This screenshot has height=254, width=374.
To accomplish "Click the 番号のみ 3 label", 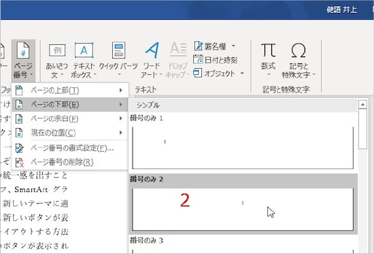I will (x=146, y=240).
